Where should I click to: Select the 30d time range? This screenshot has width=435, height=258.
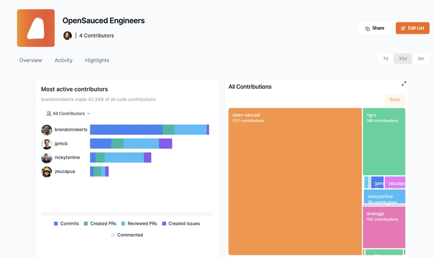pyautogui.click(x=402, y=59)
